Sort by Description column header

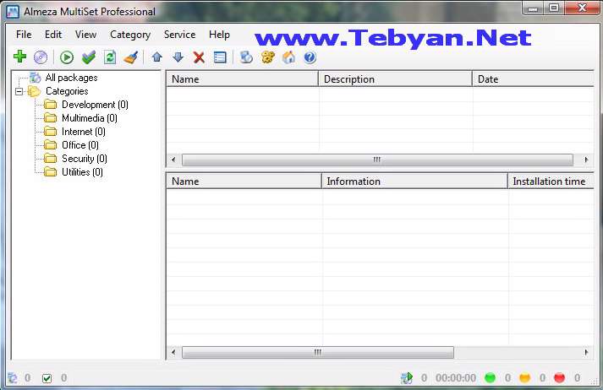tap(395, 79)
